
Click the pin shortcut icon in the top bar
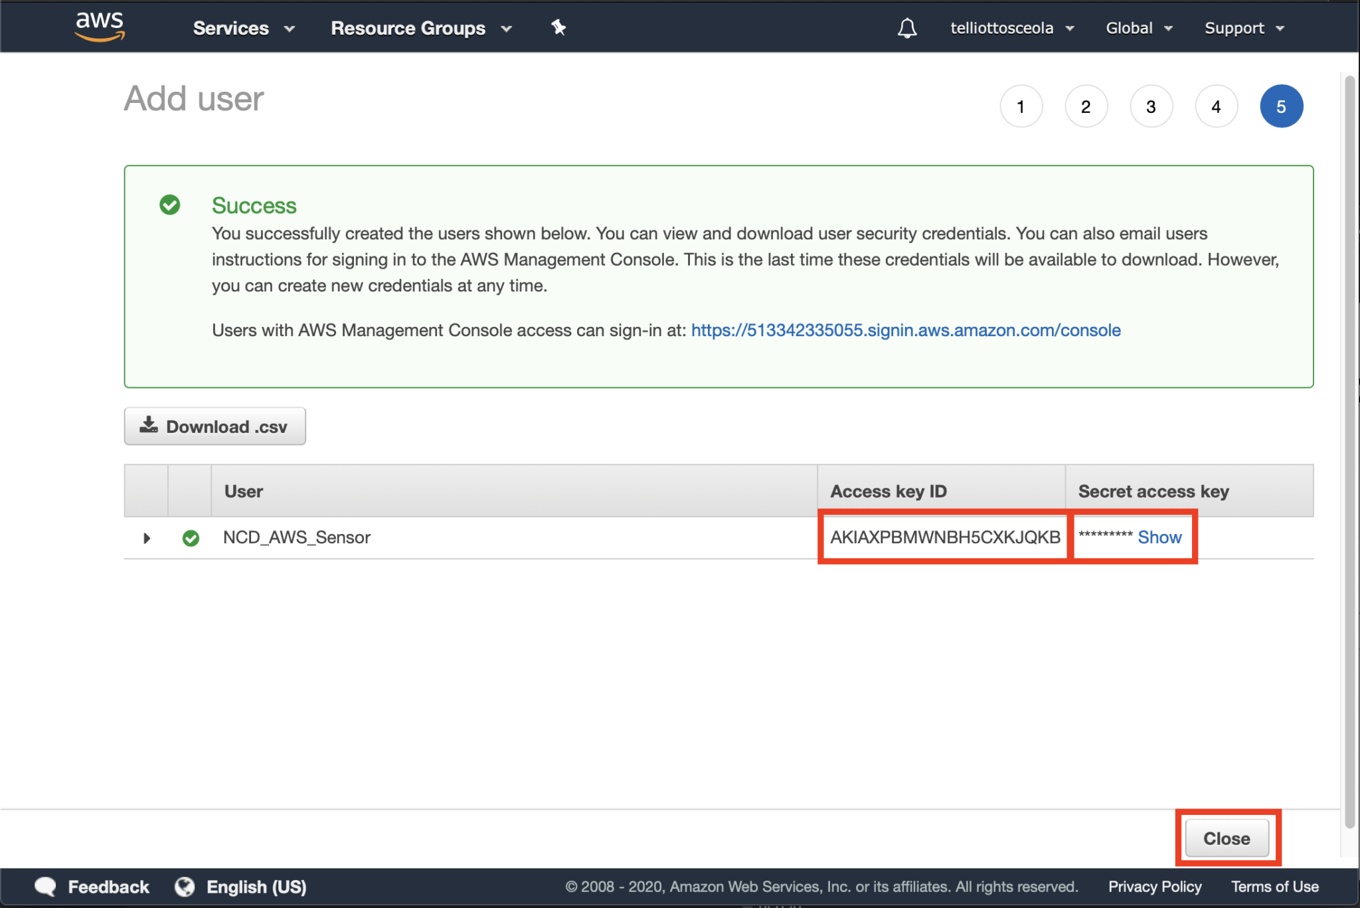[558, 27]
